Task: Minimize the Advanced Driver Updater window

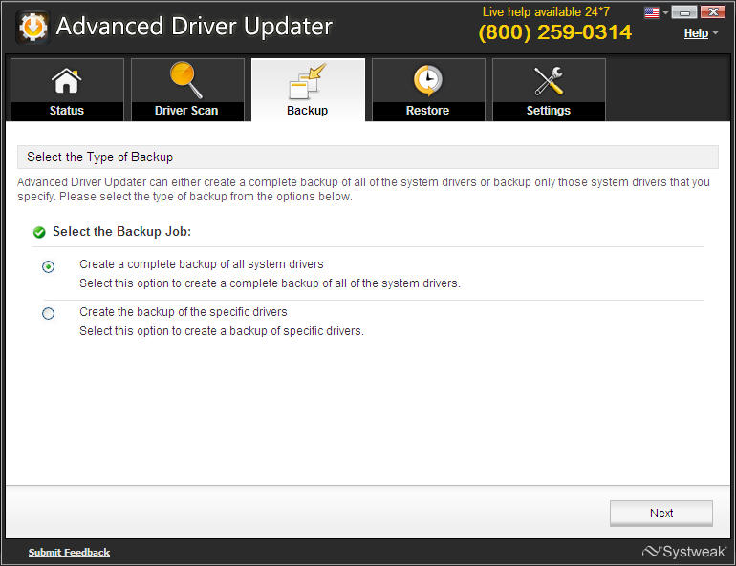Action: pyautogui.click(x=683, y=12)
